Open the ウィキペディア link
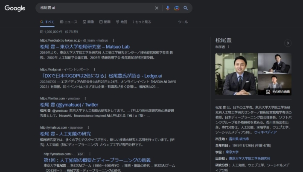 265,132
